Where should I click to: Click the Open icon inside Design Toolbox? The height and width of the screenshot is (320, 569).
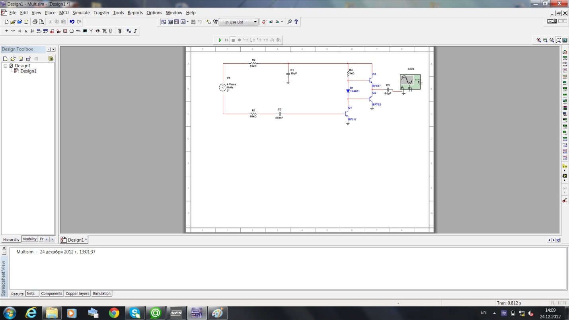tap(13, 59)
